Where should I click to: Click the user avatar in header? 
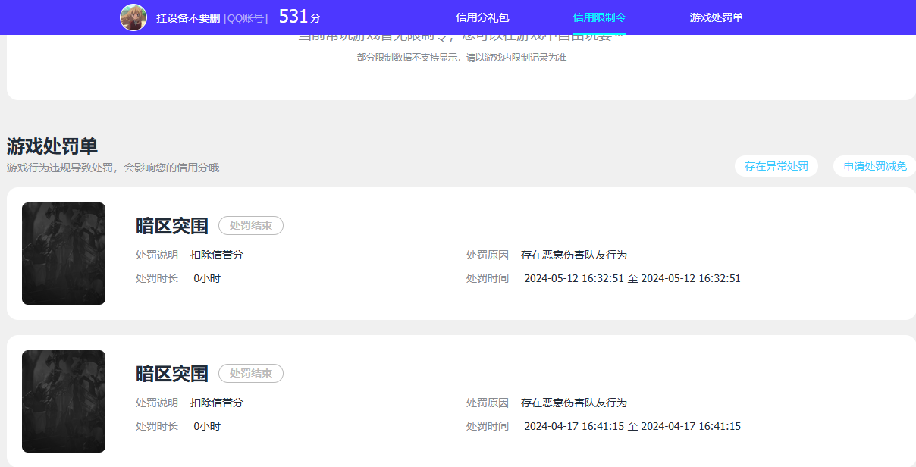point(133,17)
